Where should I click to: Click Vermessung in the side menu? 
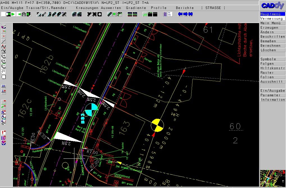point(273,19)
